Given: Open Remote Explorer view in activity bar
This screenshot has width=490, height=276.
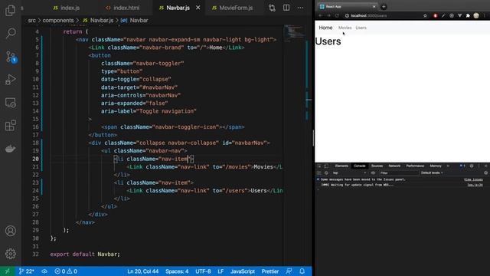Looking at the screenshot, I should [x=10, y=103].
